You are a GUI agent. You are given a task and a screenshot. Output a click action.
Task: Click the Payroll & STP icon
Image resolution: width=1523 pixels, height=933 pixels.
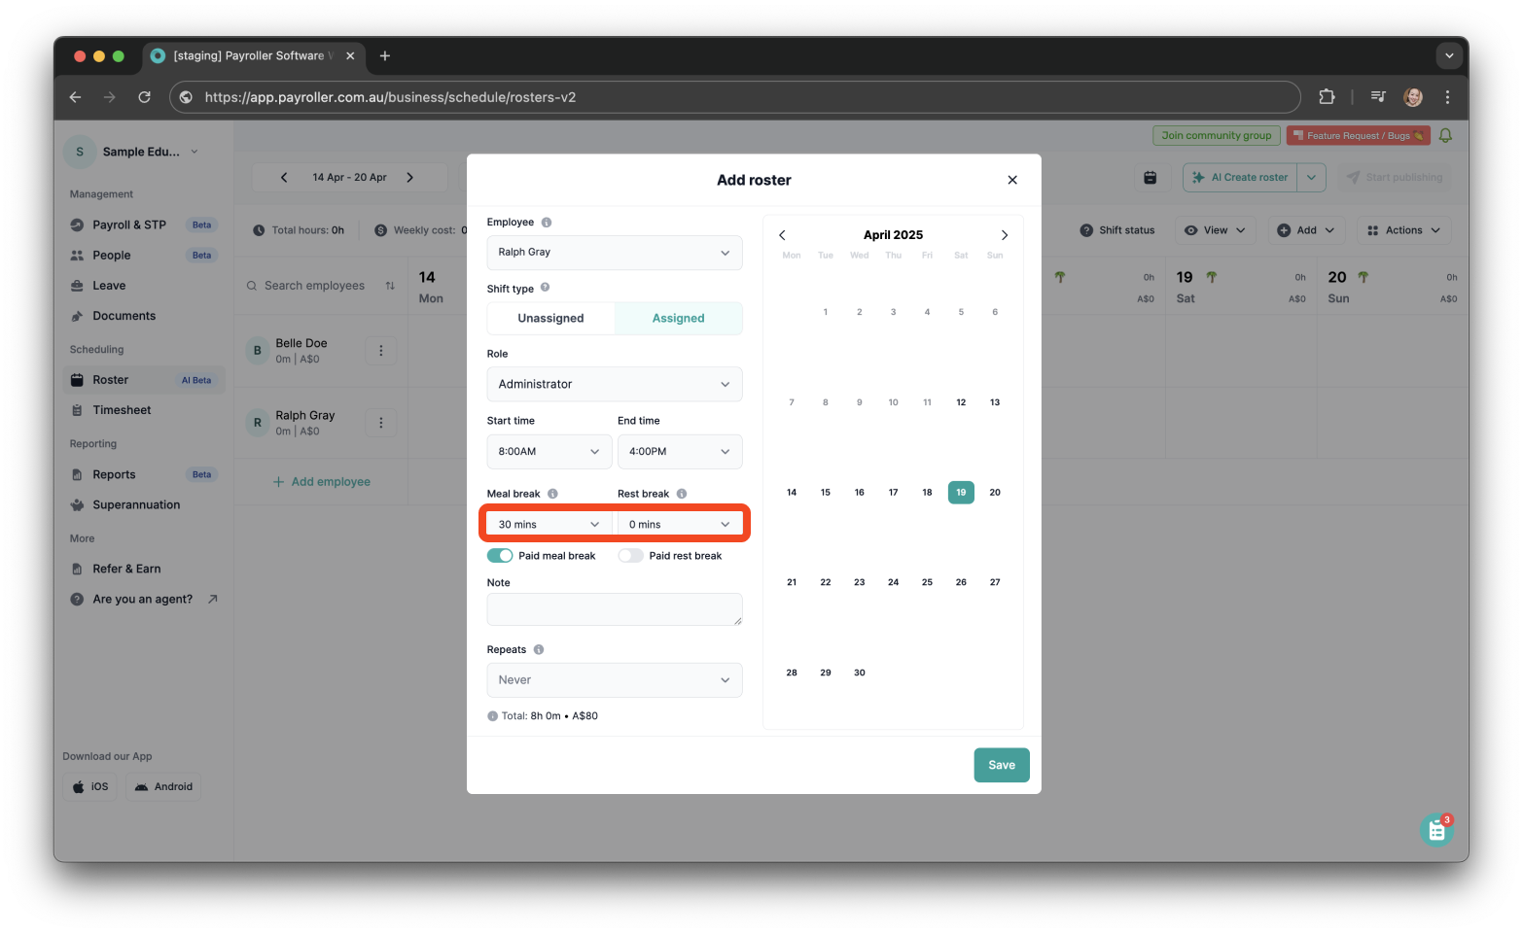click(x=79, y=224)
